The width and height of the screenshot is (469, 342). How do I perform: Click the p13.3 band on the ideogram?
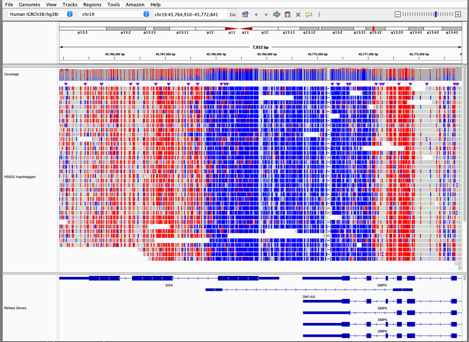[82, 29]
